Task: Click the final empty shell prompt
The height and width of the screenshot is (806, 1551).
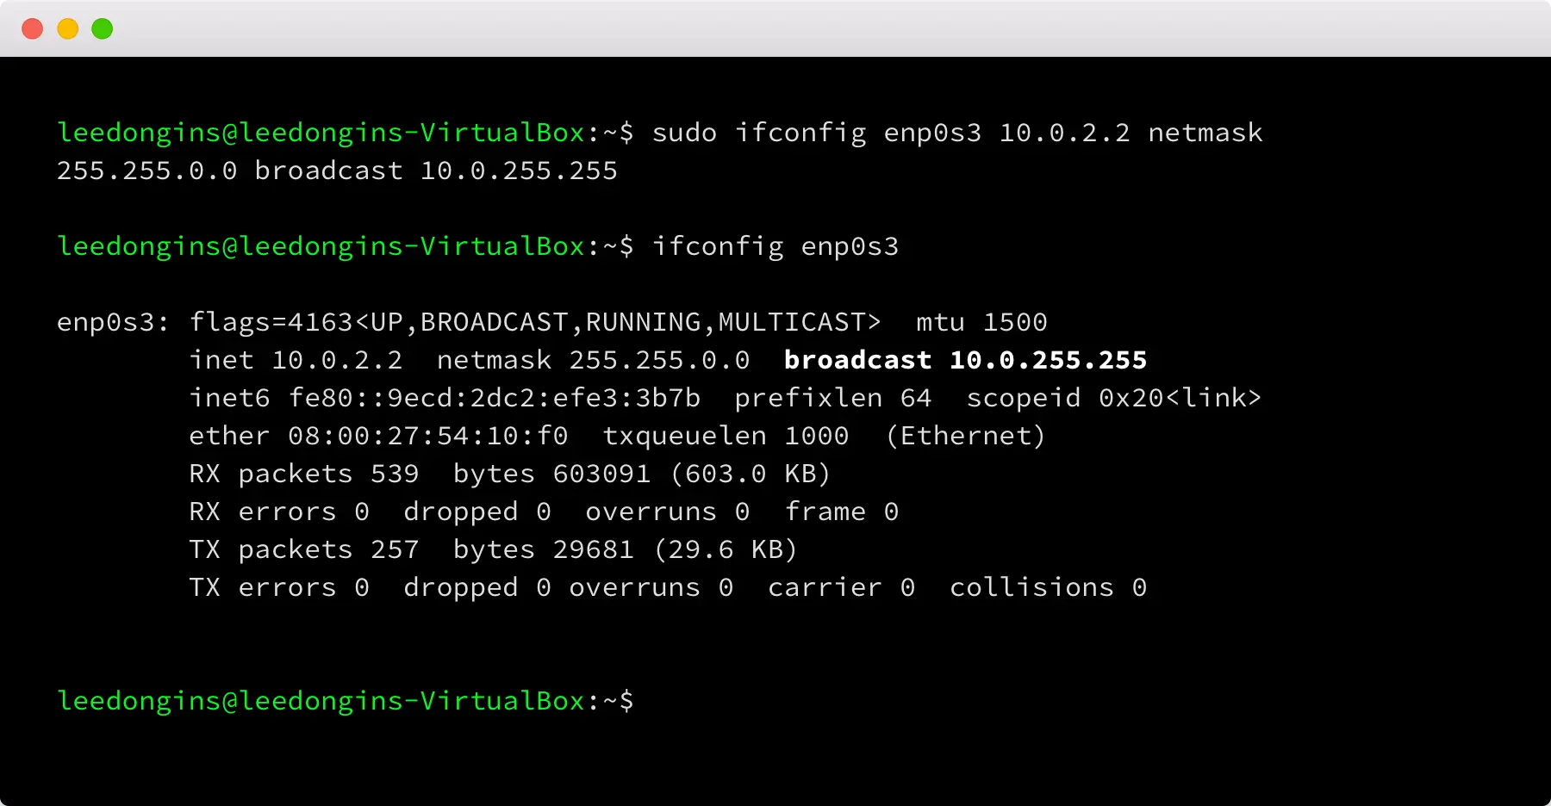Action: pos(345,701)
